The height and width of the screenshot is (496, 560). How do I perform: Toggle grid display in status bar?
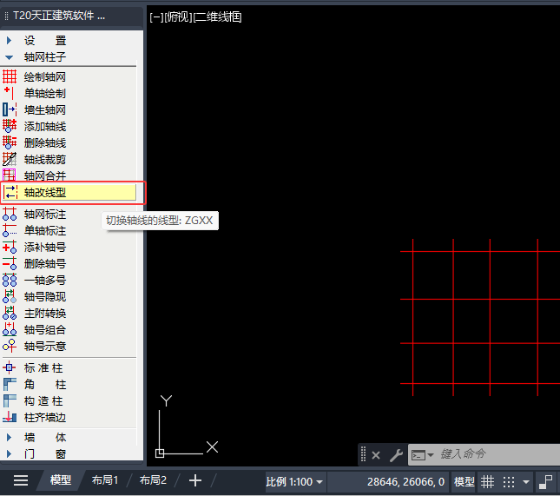point(487,482)
